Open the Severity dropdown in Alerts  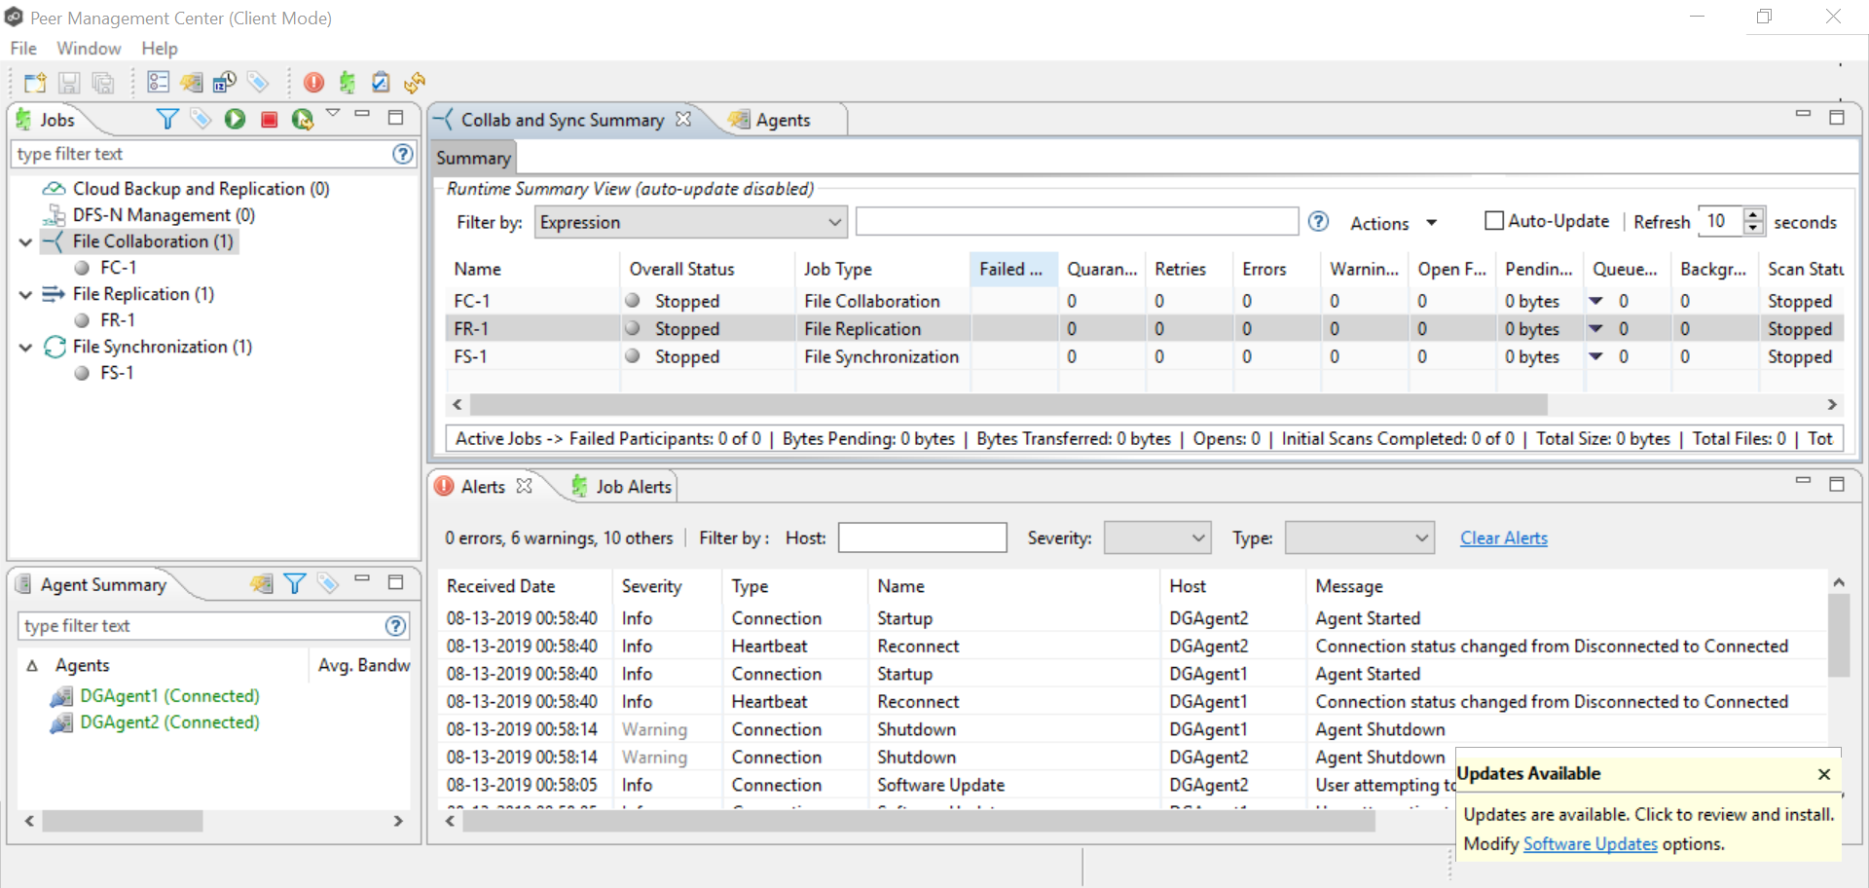click(1156, 537)
